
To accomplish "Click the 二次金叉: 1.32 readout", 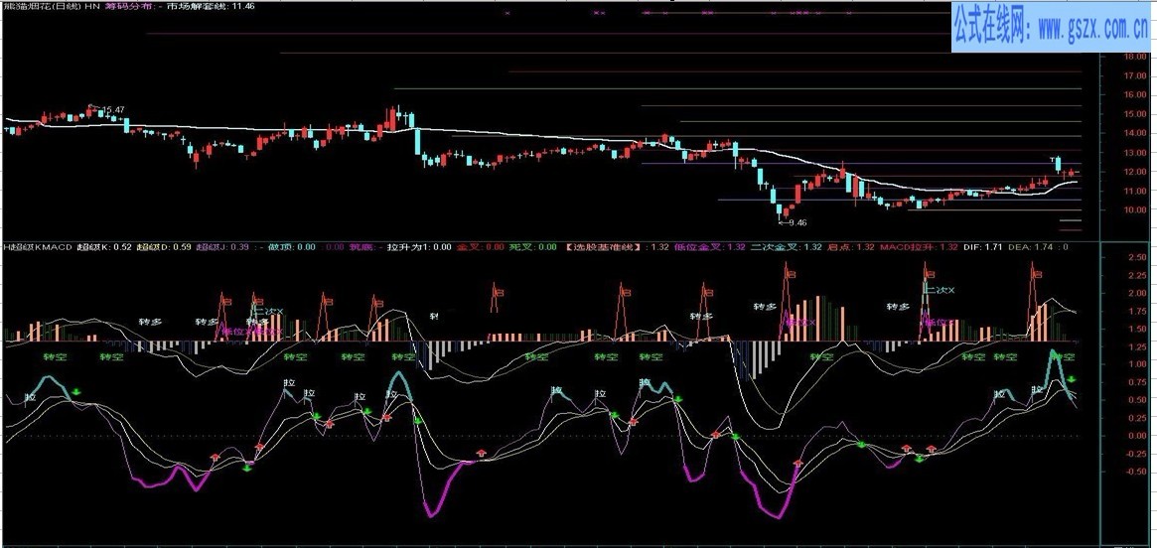I will point(787,247).
